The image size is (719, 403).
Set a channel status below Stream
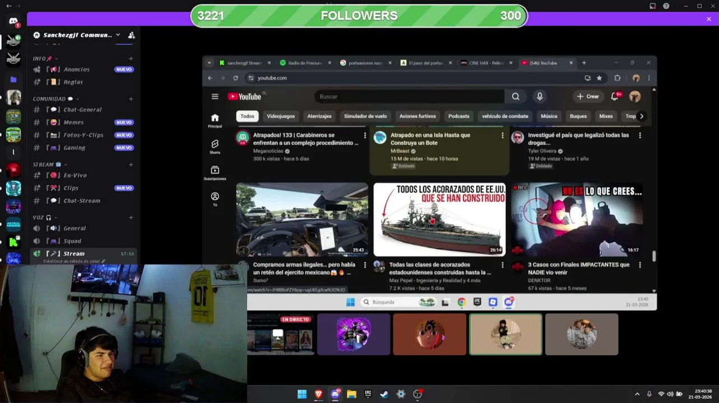click(x=74, y=261)
